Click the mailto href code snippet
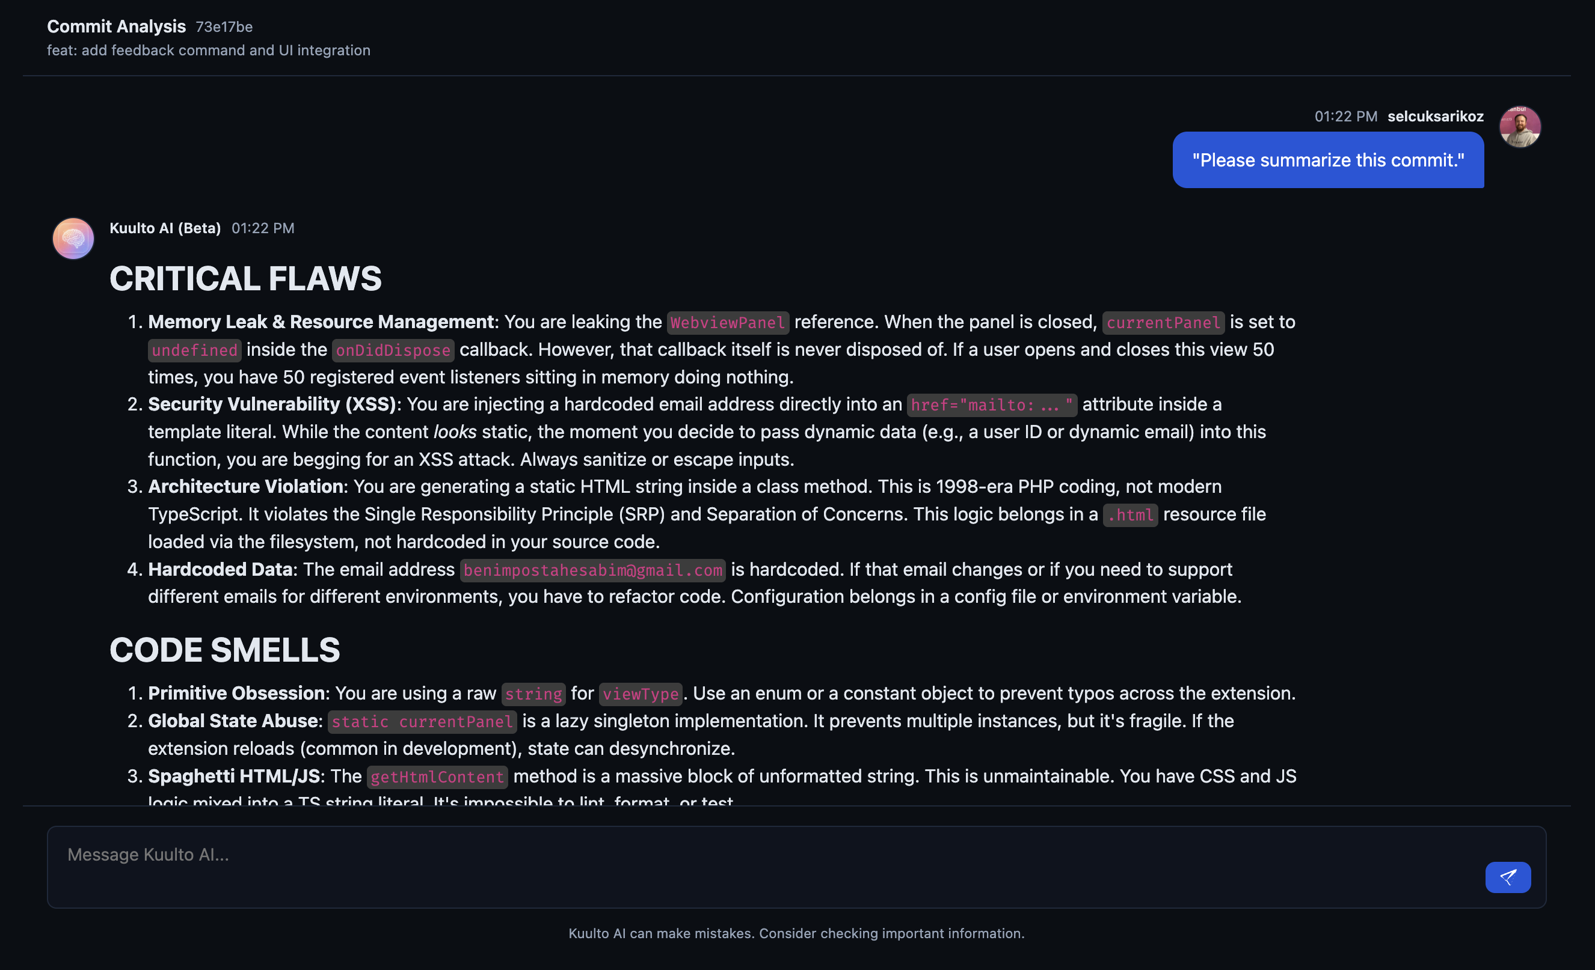The height and width of the screenshot is (970, 1595). [991, 405]
